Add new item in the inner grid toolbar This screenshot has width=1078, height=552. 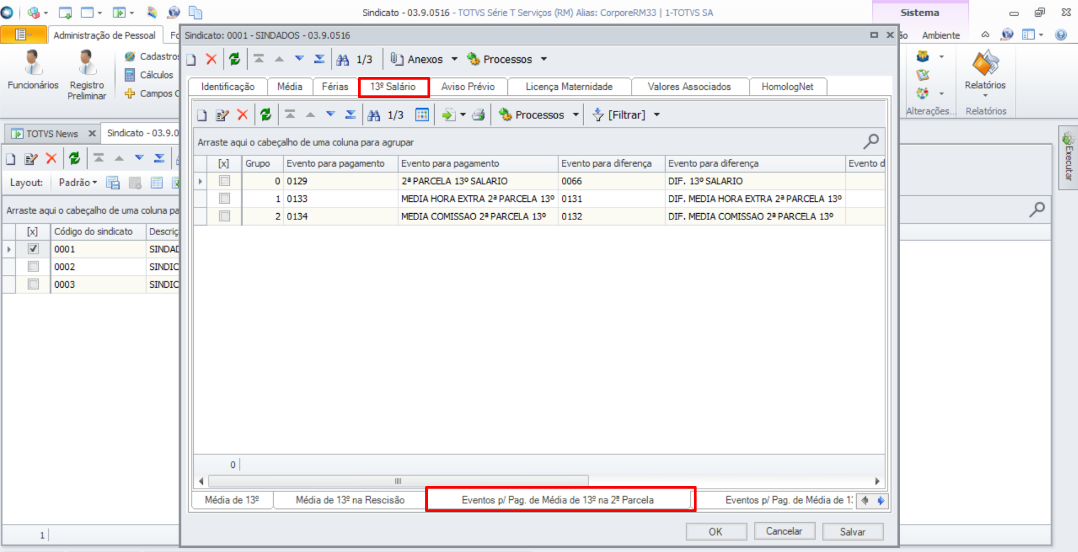(x=202, y=115)
